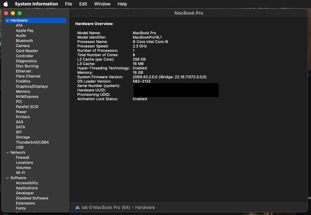Open the File menu
311x215 pixels.
[68, 4]
